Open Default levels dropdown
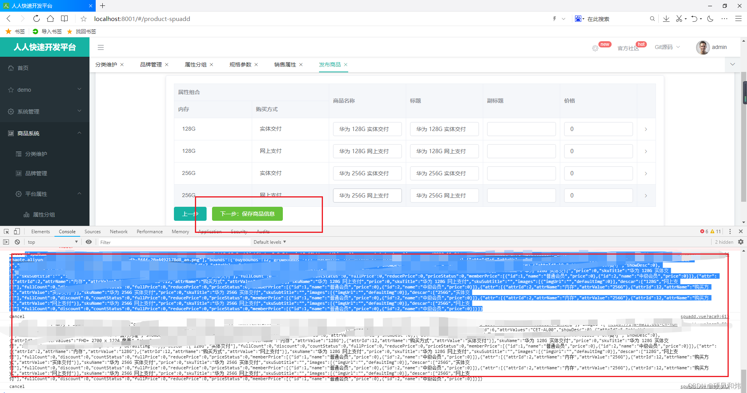 [x=270, y=242]
